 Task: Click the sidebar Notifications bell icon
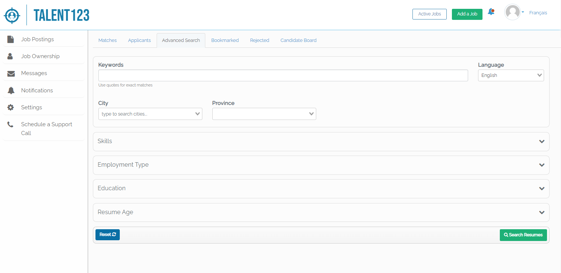(x=11, y=90)
